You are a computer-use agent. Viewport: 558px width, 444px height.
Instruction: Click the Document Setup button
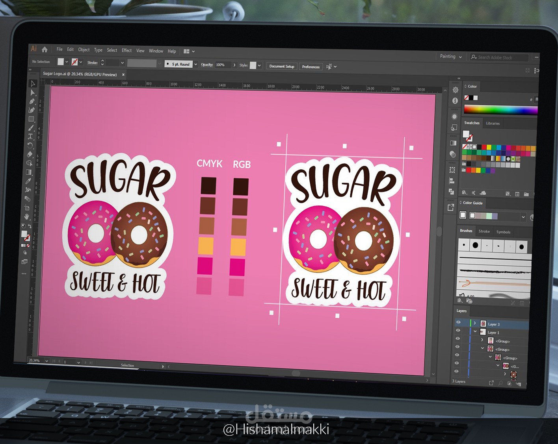281,66
